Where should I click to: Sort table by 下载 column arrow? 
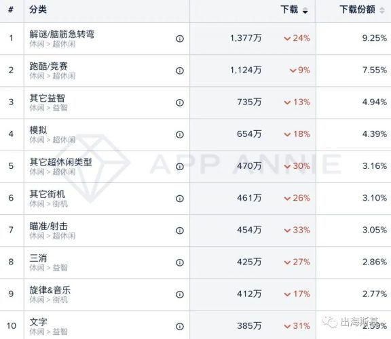point(305,10)
